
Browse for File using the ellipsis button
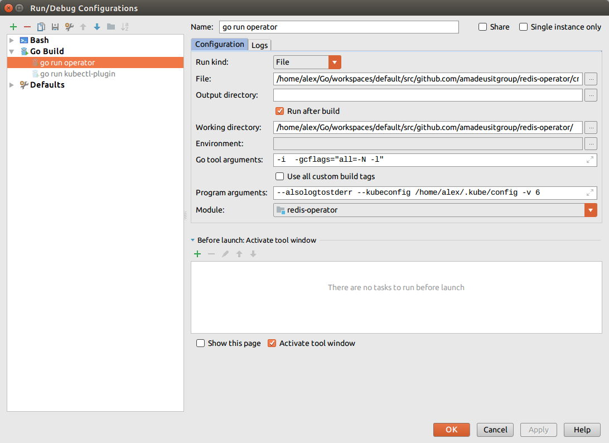click(591, 79)
